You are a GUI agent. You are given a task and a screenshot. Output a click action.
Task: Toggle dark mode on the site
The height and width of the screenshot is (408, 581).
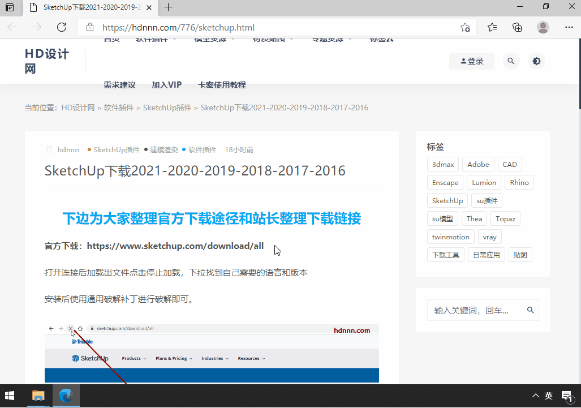coord(536,61)
